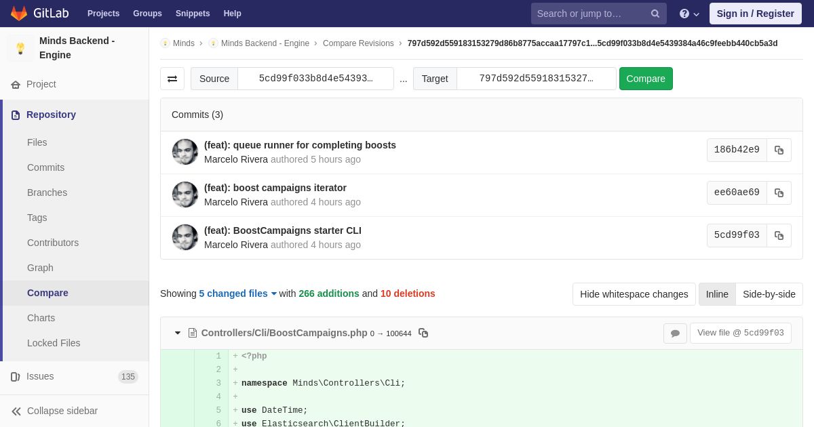Open commit boost campaigns iterator
The image size is (814, 427).
275,188
